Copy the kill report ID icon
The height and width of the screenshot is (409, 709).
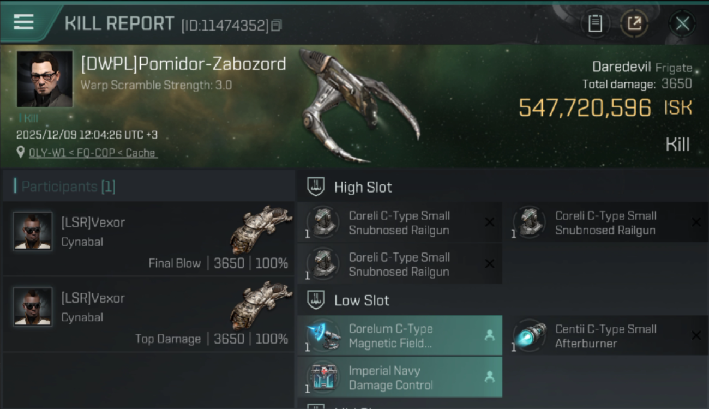(x=277, y=25)
